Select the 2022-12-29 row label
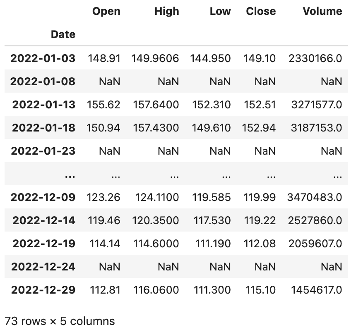This screenshot has width=356, height=330. click(43, 290)
